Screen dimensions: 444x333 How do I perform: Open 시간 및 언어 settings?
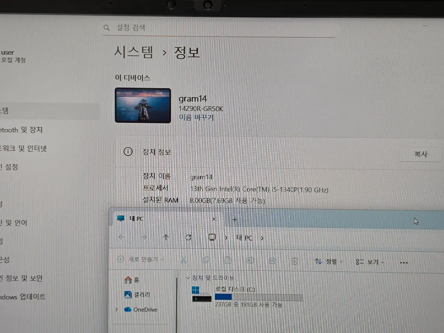pyautogui.click(x=14, y=222)
